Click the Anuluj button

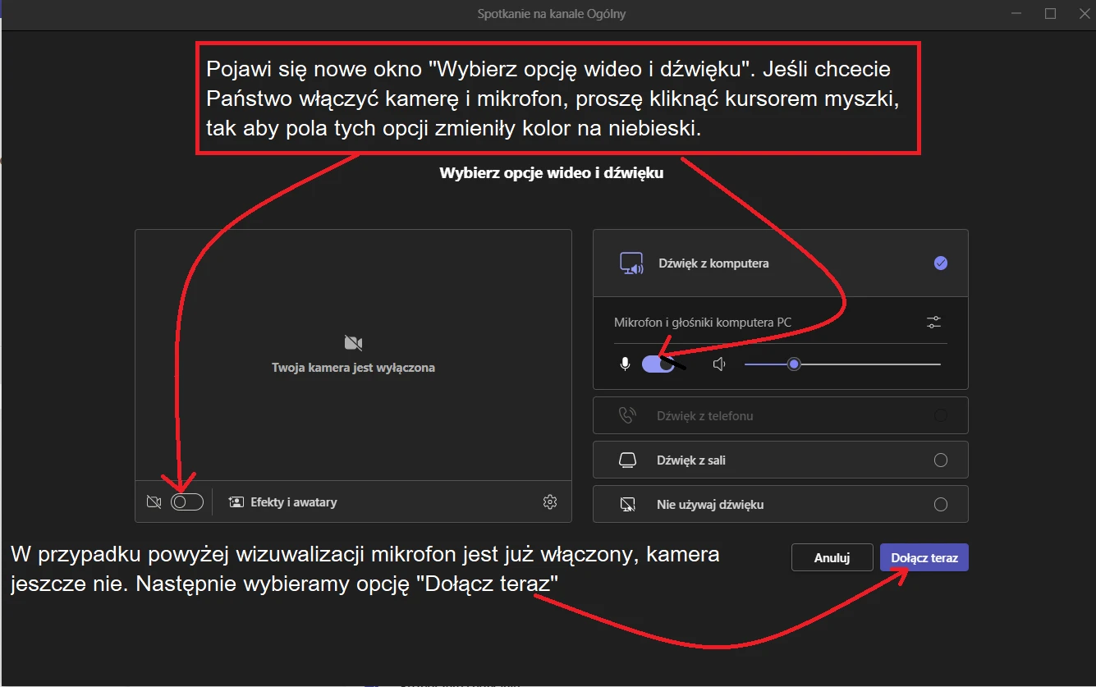coord(832,557)
